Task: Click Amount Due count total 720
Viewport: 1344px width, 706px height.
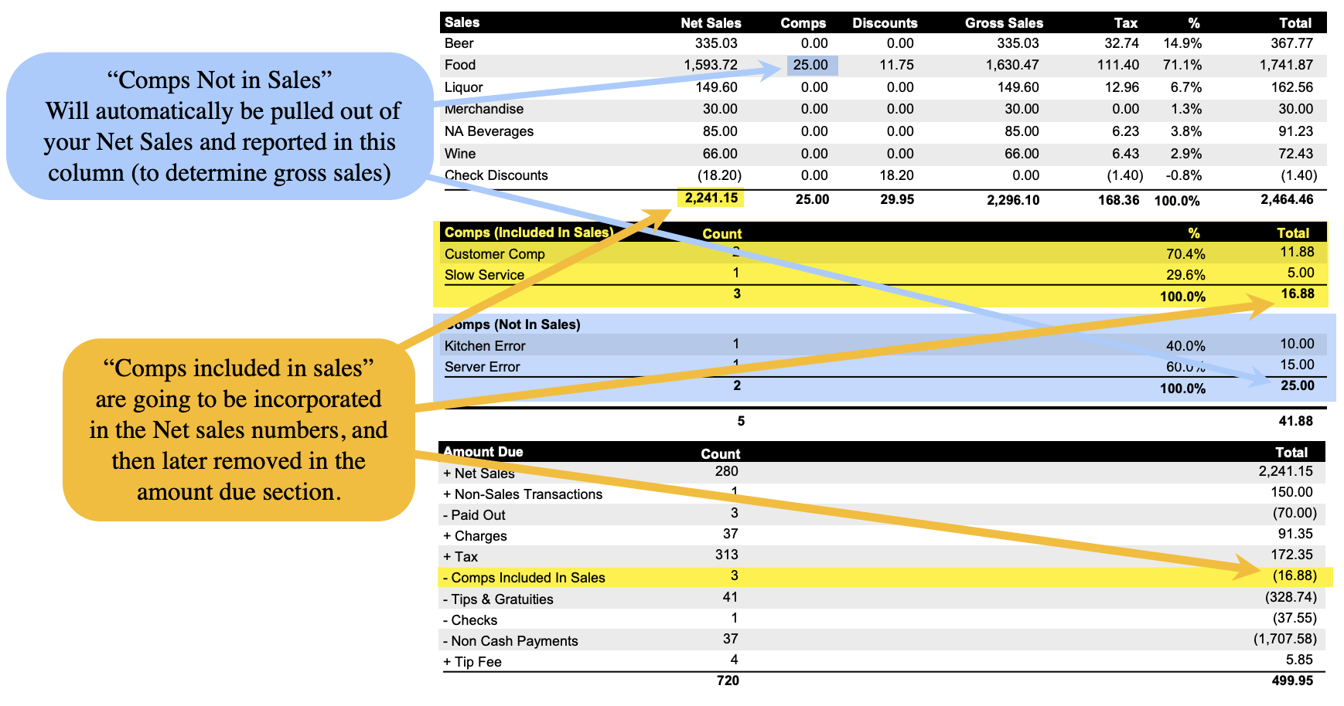Action: (728, 681)
